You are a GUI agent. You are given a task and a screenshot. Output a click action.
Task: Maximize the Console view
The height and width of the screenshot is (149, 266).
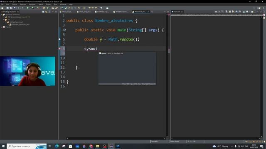coord(261,12)
